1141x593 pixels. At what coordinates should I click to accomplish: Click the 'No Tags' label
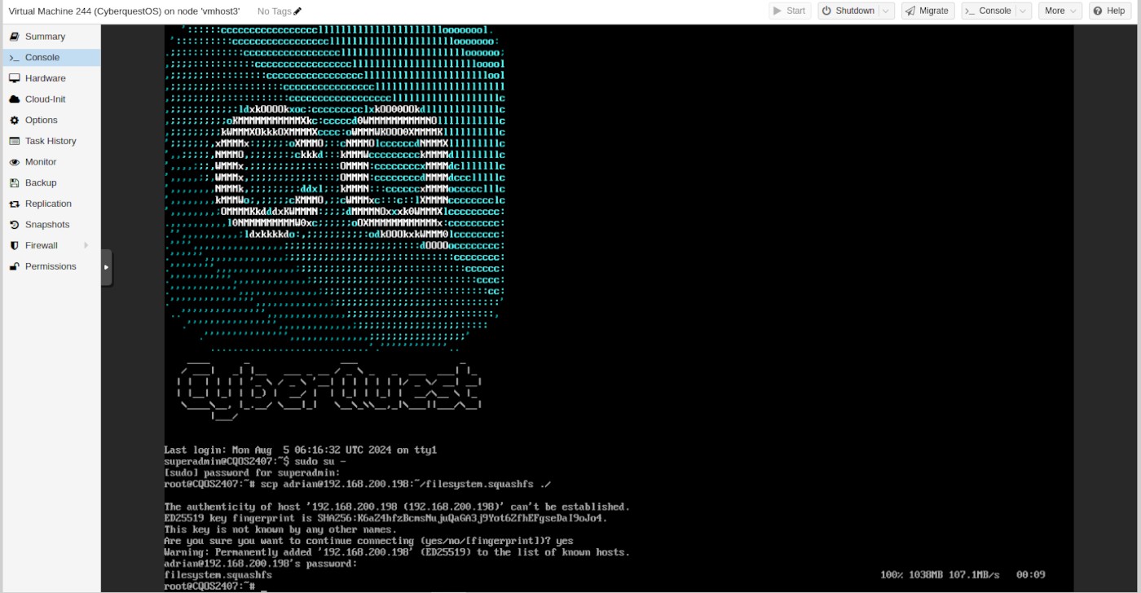[x=274, y=11]
